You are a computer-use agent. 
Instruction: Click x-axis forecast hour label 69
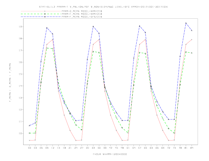(x=163, y=148)
